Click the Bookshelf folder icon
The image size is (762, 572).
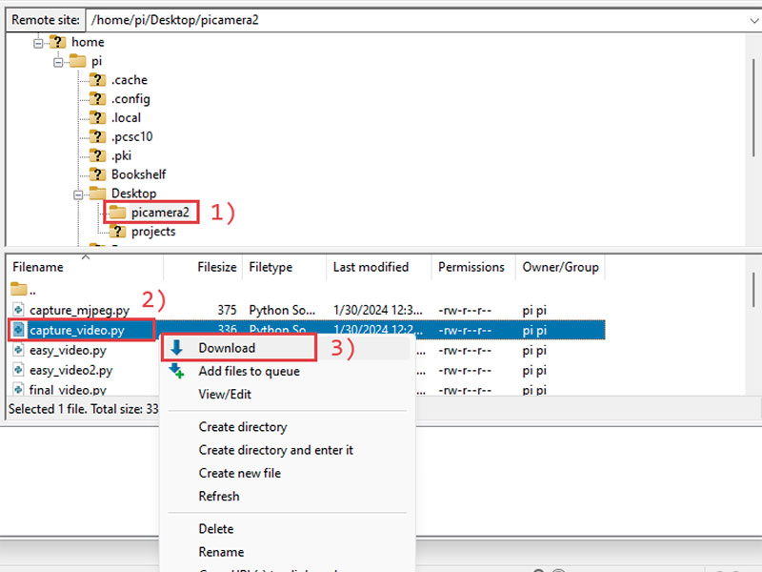click(98, 174)
